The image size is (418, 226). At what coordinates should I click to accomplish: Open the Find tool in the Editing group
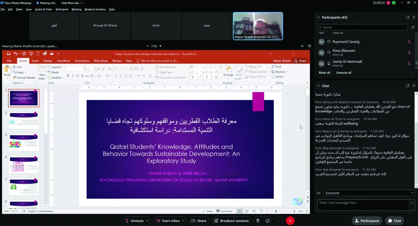[x=277, y=66]
